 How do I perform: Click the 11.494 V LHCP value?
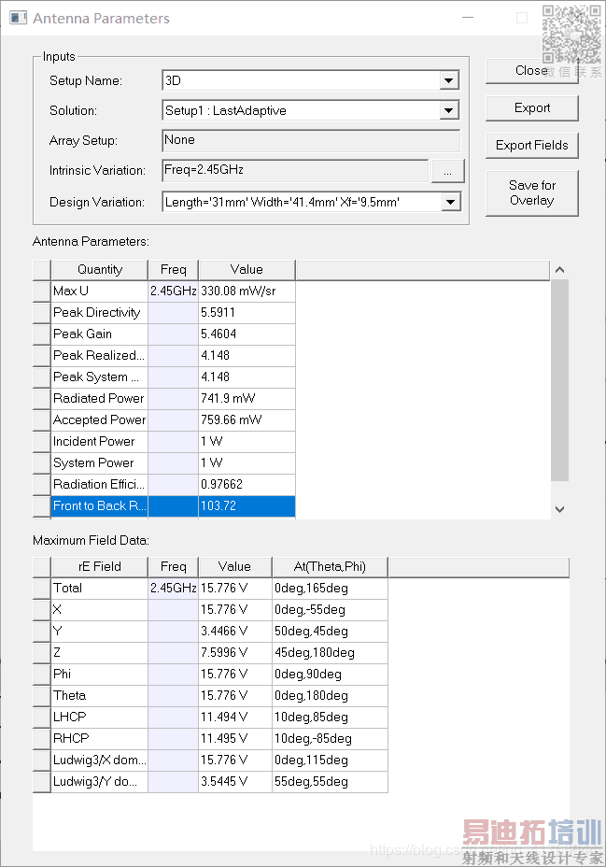234,718
